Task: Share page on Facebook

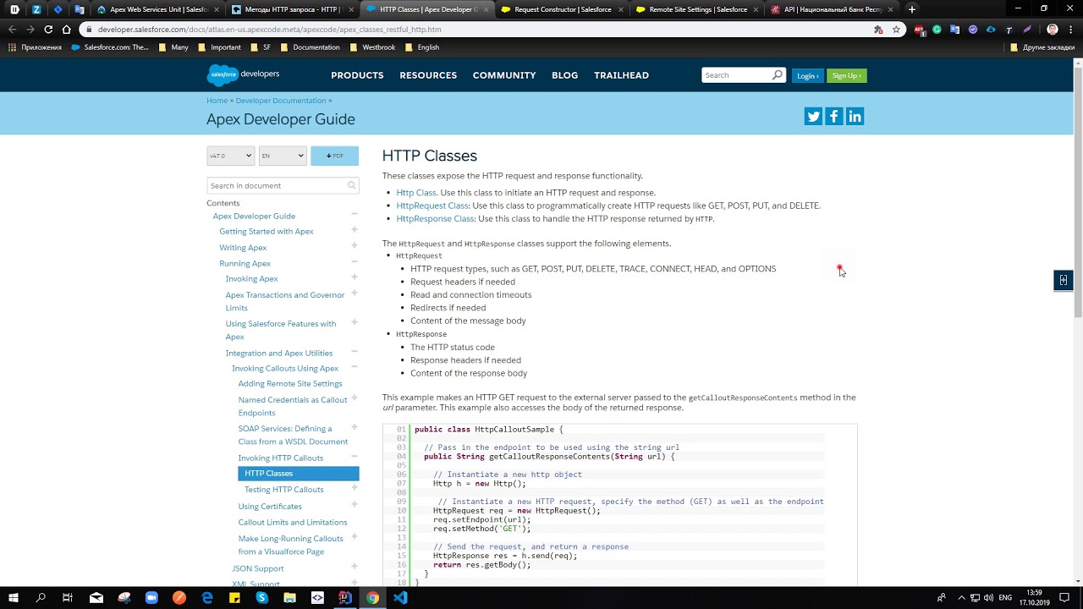Action: 834,117
